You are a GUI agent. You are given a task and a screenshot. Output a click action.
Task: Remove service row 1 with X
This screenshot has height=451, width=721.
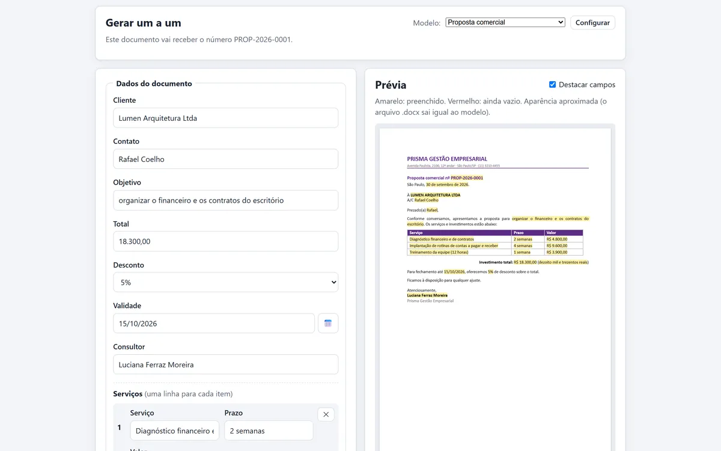tap(326, 414)
